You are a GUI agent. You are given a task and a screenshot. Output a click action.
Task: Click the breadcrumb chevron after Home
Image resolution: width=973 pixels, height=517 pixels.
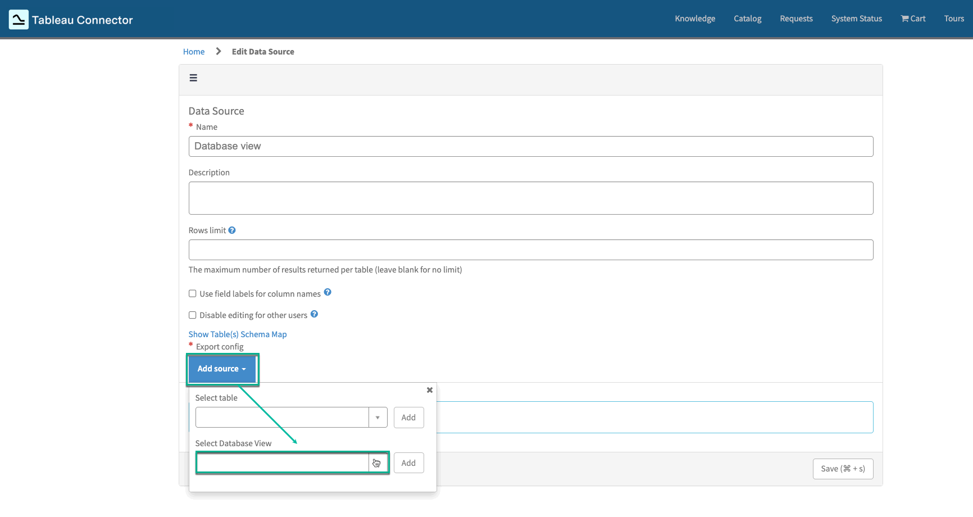(217, 51)
